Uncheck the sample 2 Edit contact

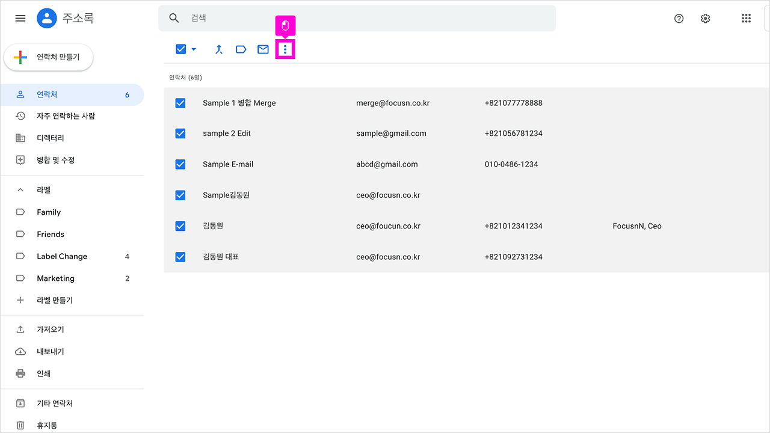(180, 134)
